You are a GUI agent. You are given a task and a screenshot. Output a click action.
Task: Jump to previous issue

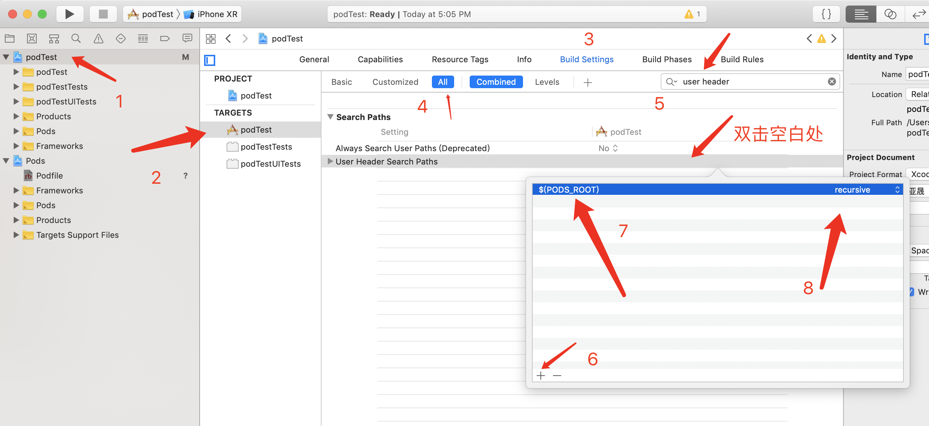(809, 39)
